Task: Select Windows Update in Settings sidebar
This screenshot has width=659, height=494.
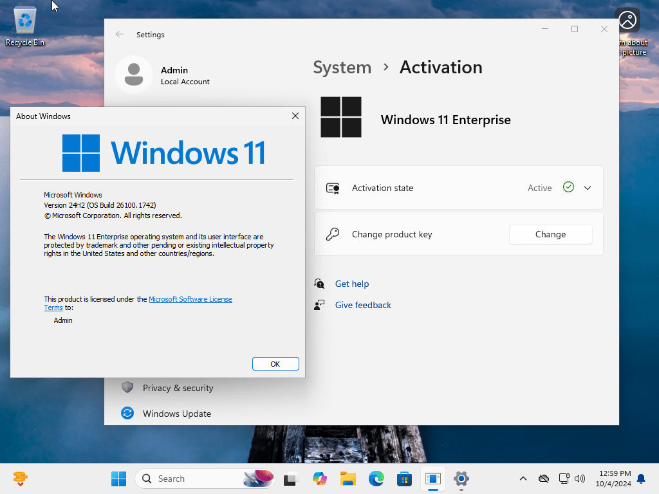Action: [177, 414]
